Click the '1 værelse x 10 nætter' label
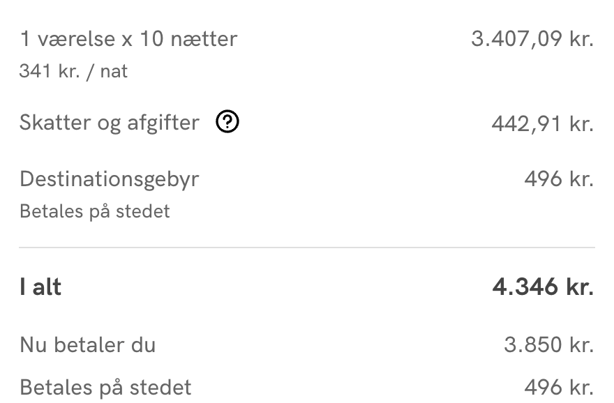The height and width of the screenshot is (403, 614). click(128, 38)
